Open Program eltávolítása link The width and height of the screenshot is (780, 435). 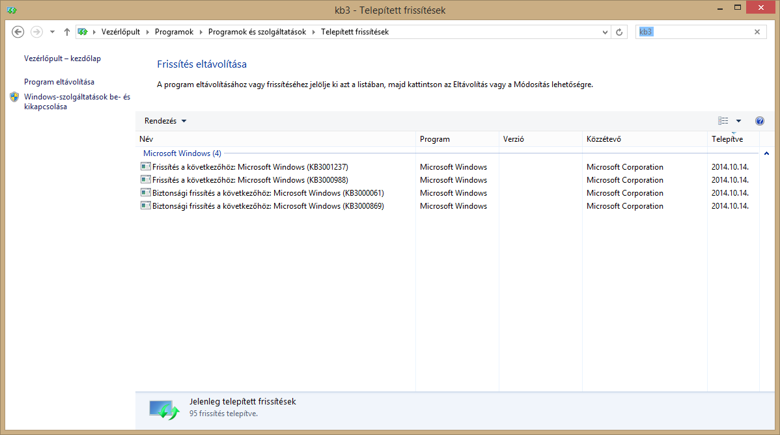(x=59, y=81)
